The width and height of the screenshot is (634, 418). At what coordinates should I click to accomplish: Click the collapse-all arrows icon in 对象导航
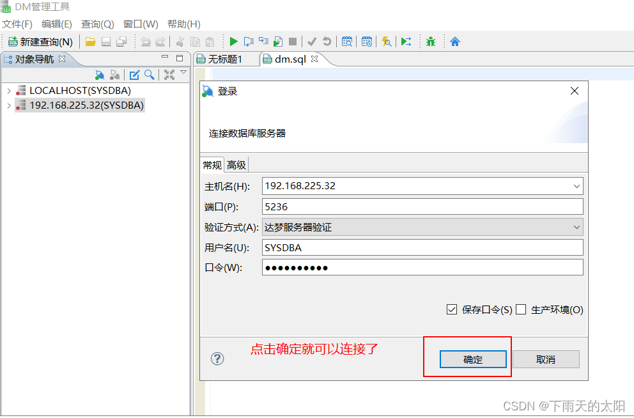pos(169,75)
